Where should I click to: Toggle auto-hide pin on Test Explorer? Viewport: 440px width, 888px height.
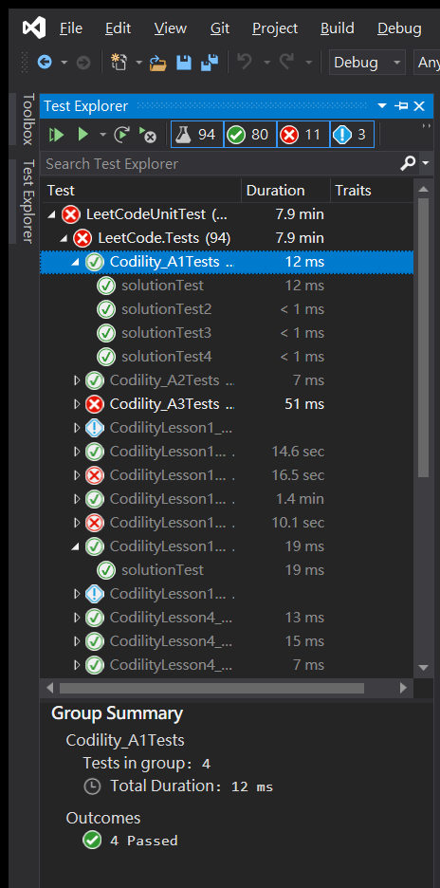(401, 106)
